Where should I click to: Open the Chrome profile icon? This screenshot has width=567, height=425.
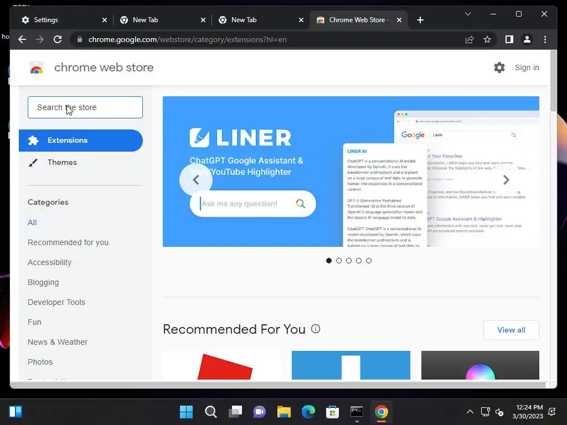(527, 39)
